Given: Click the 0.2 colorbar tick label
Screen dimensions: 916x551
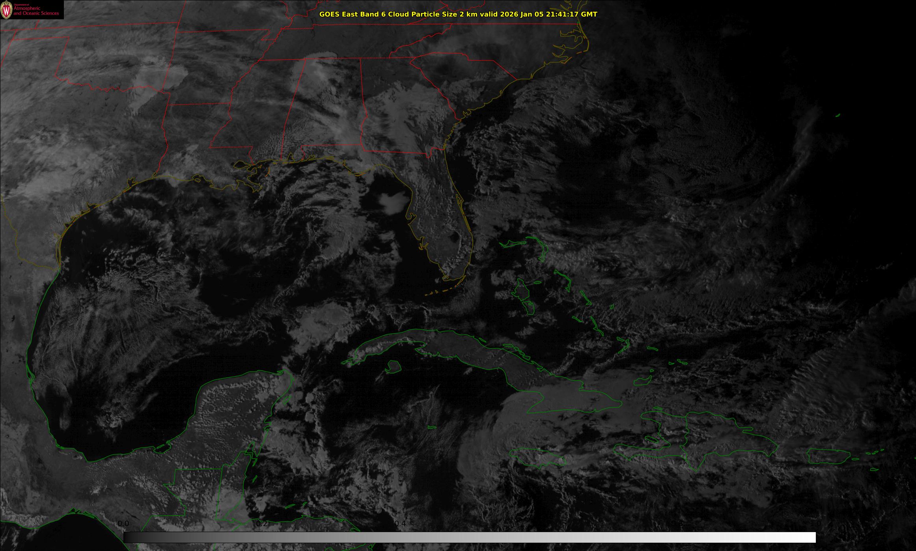Looking at the screenshot, I should 262,523.
